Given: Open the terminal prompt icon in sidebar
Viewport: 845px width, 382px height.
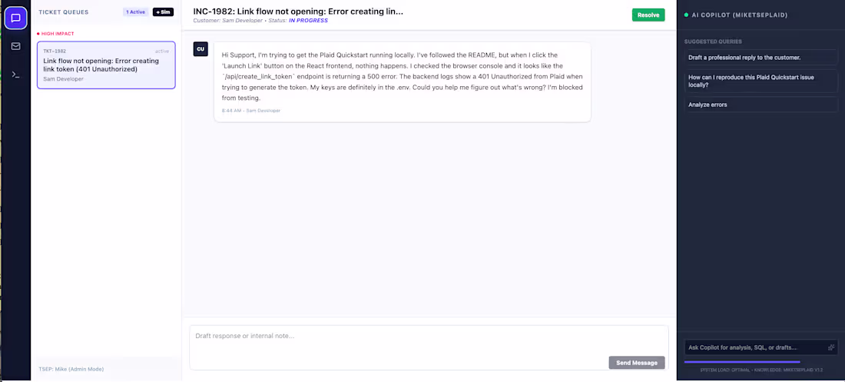Looking at the screenshot, I should [x=15, y=75].
